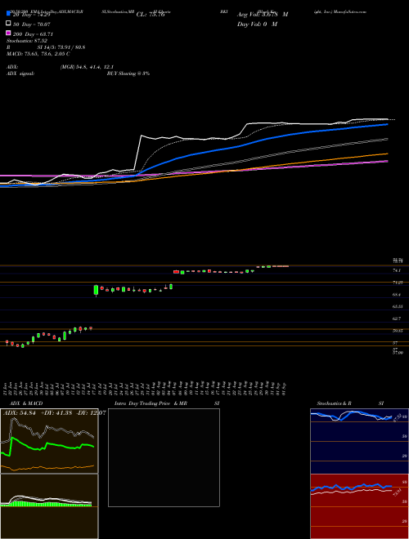Screen dimensions: 409x539
Task: Click the 'Day Vol: 0 M' text
Action: (x=257, y=24)
